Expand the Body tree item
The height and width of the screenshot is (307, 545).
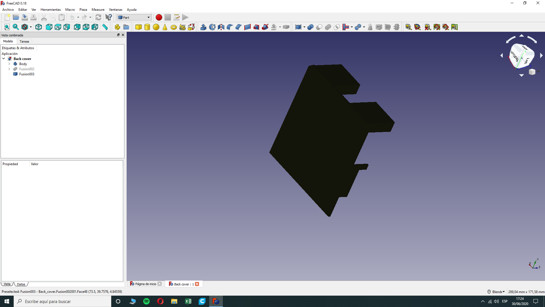pos(9,64)
